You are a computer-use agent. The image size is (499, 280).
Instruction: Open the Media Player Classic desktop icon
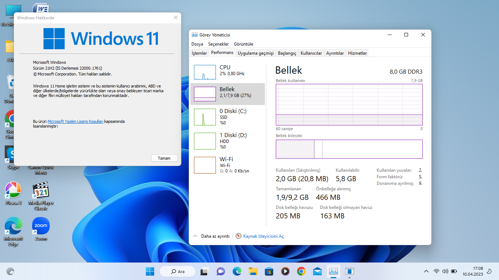(41, 196)
